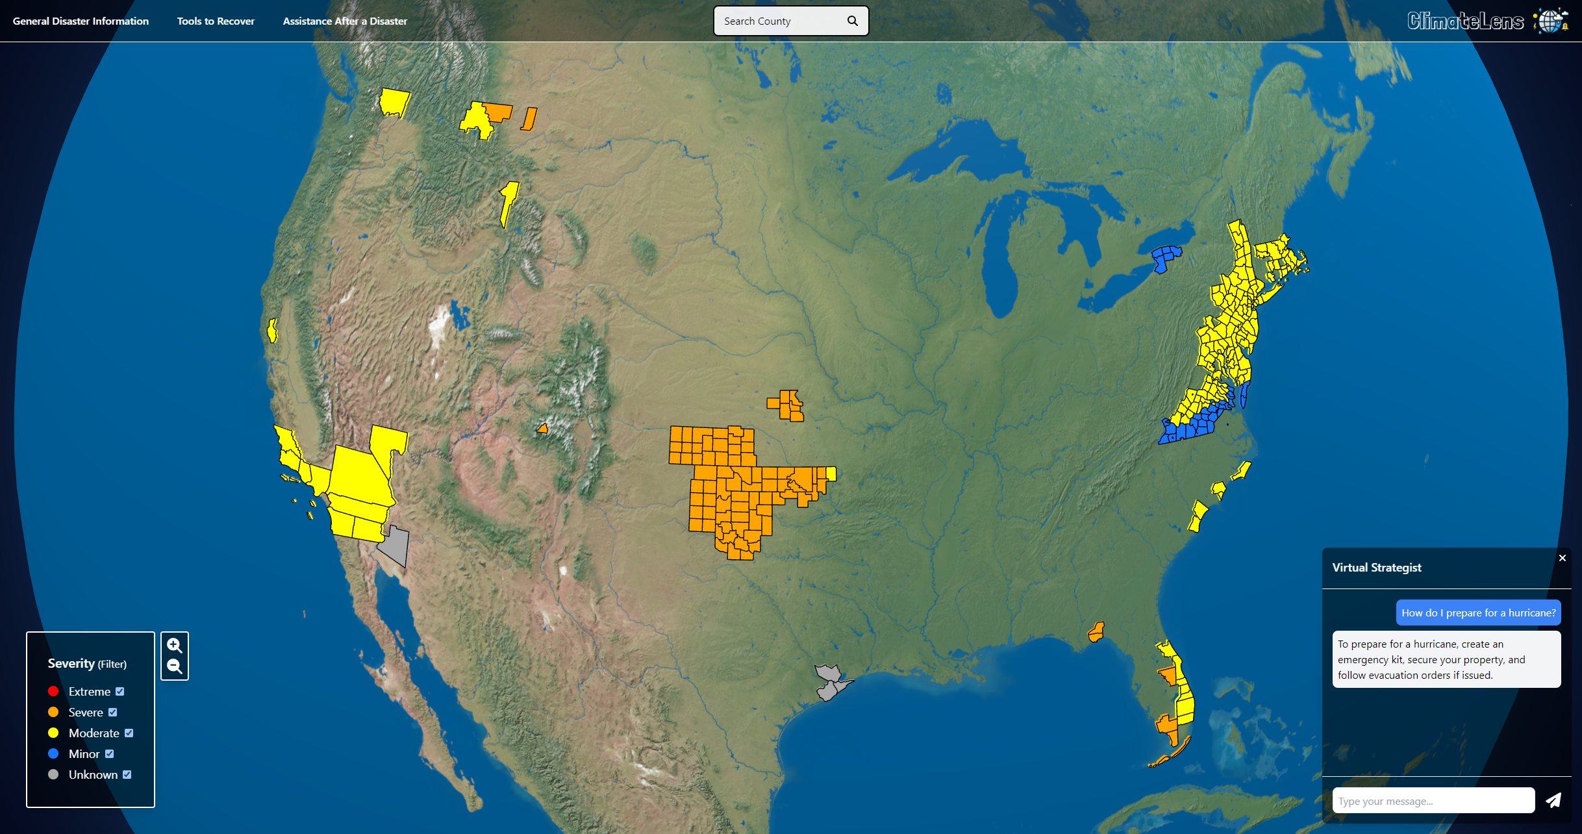Toggle the Severe severity filter
The width and height of the screenshot is (1582, 834).
pyautogui.click(x=113, y=712)
